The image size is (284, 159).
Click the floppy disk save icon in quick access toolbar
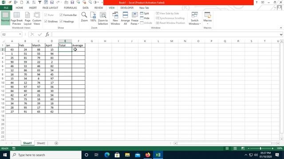pos(72,2)
